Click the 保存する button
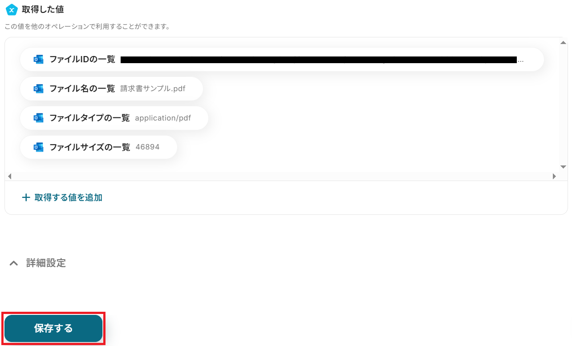 (53, 329)
